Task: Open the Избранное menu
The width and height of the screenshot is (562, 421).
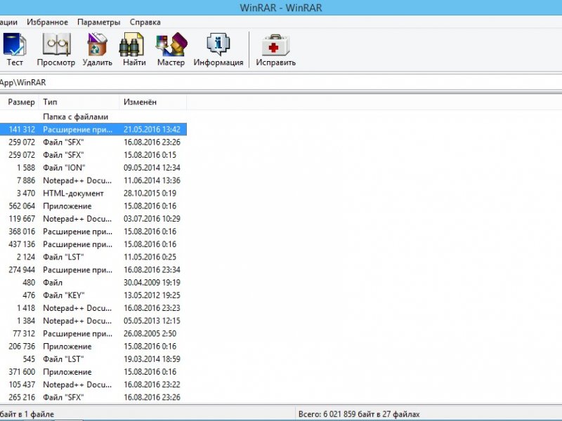Action: point(47,22)
